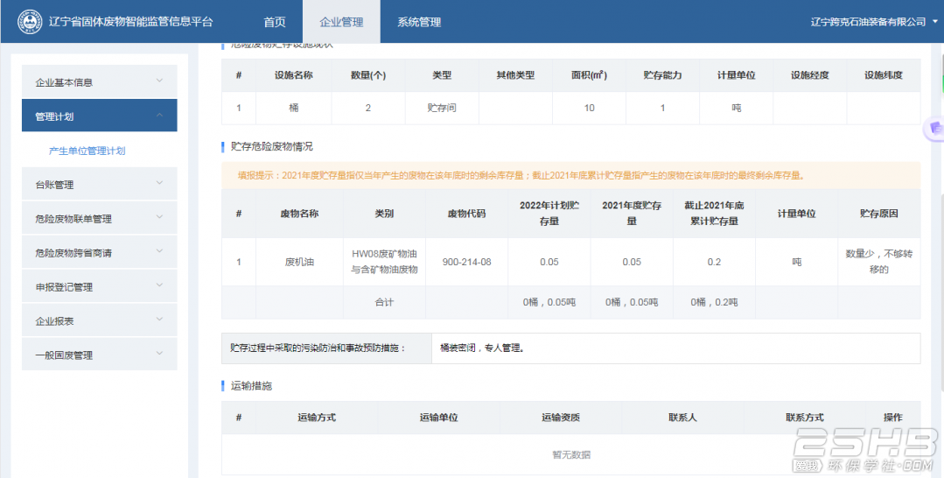Click the 2022年计划贮存量 column header
944x478 pixels.
[x=549, y=214]
